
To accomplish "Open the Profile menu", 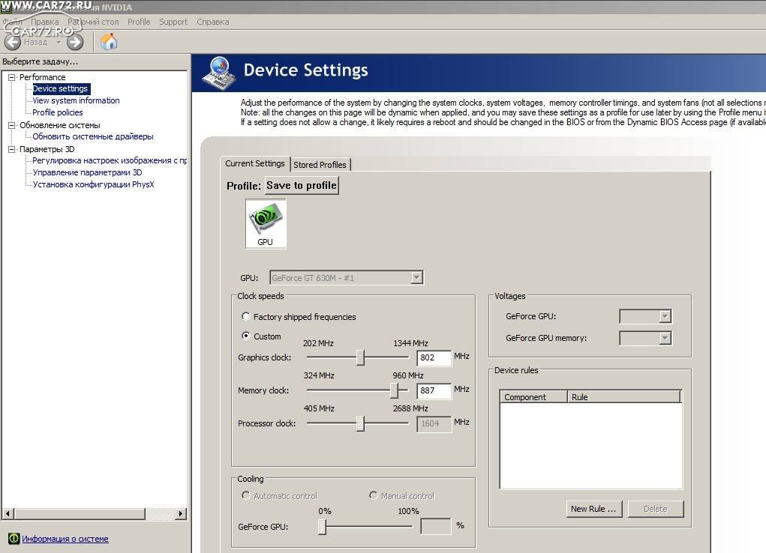I will (x=139, y=22).
